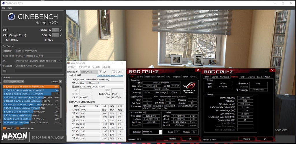Click Validate in left CPU-Z window

click(172, 139)
